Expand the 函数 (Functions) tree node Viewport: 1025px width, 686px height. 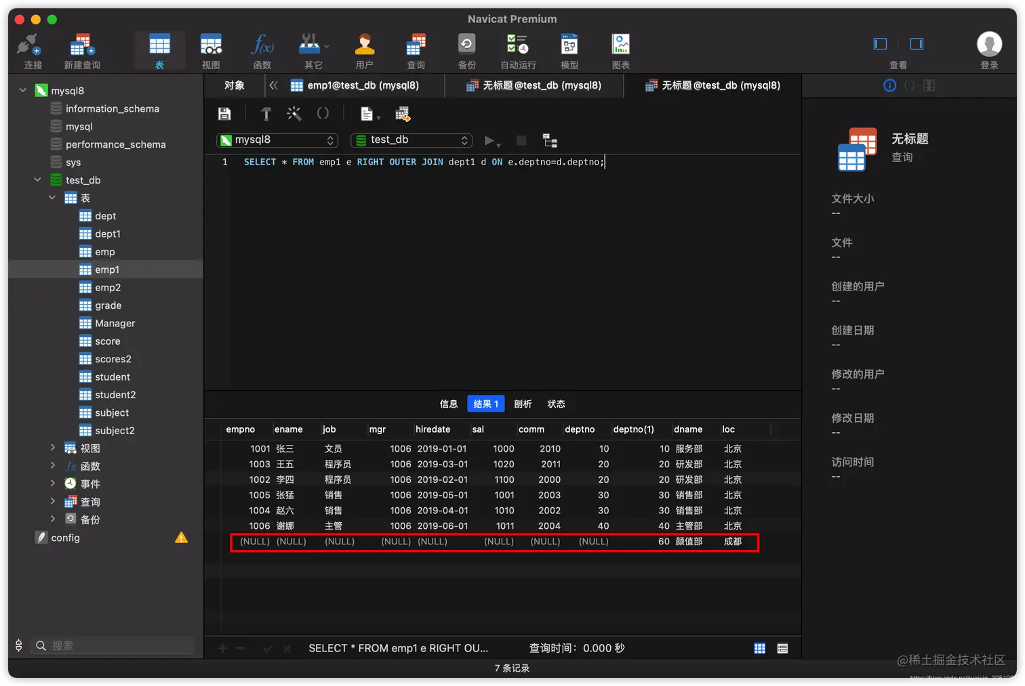click(52, 465)
